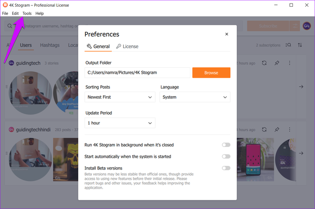Open the Tools menu
Screen dimensions: 315x209
pos(27,13)
